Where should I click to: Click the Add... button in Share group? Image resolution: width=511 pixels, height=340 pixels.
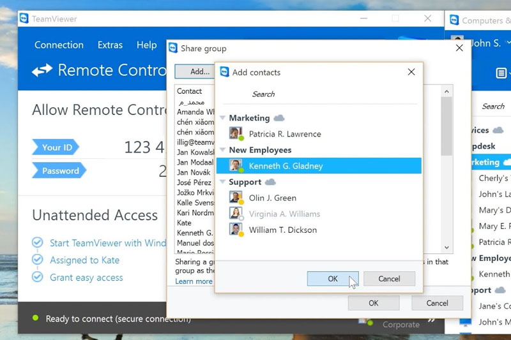click(x=195, y=71)
